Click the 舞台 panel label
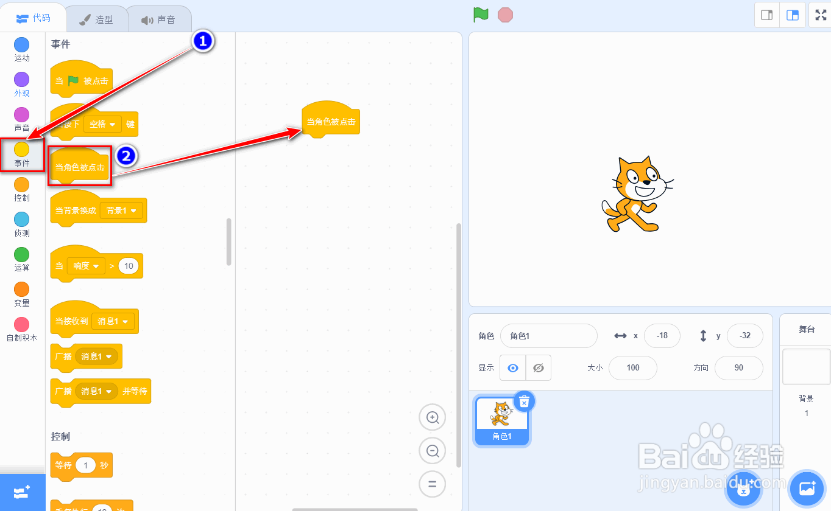 coord(807,329)
